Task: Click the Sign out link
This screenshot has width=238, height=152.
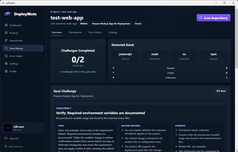Action: click(x=12, y=138)
